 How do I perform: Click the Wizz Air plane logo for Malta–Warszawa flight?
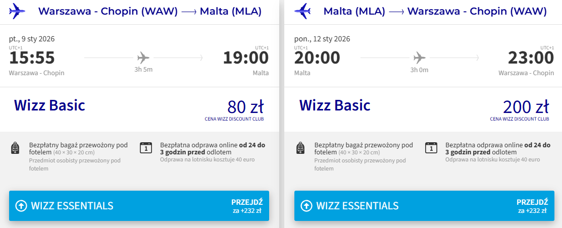pos(303,11)
